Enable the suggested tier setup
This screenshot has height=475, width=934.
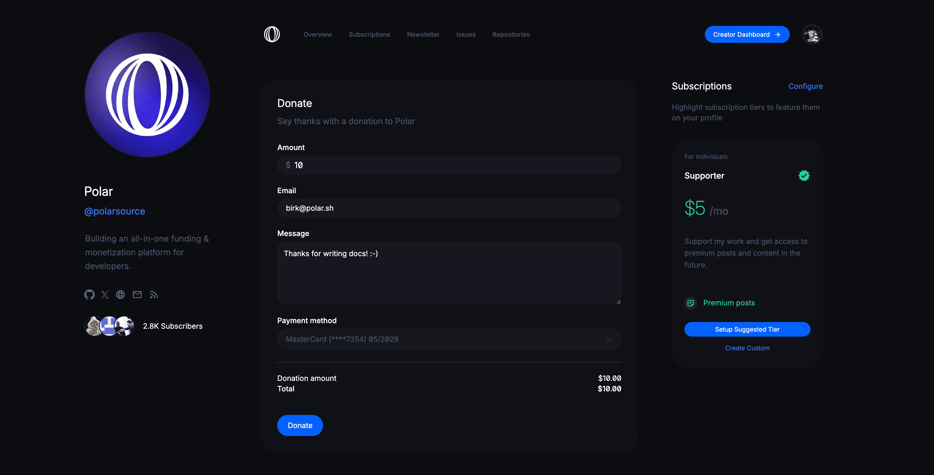click(x=747, y=329)
